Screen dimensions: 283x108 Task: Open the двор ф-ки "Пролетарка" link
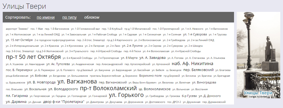[x=64, y=102]
